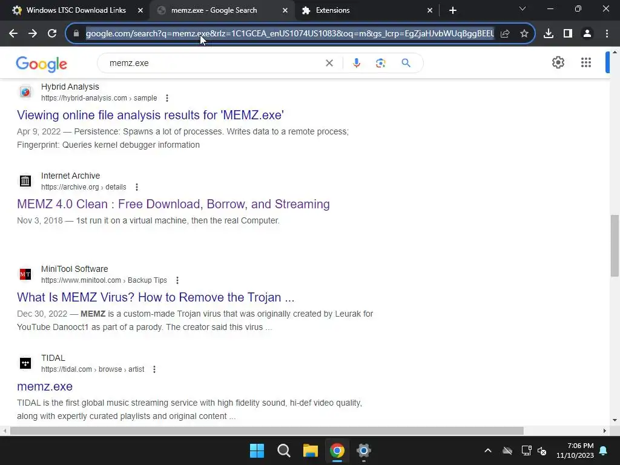Click the TIDAL favicon
This screenshot has height=465, width=620.
click(25, 363)
